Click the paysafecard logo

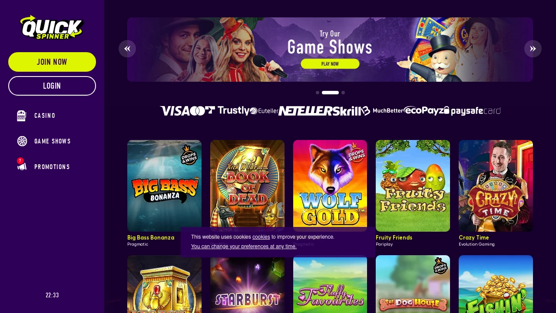tap(476, 111)
